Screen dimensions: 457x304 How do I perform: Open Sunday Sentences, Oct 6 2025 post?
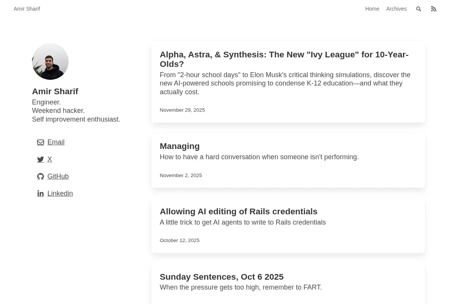(x=221, y=277)
